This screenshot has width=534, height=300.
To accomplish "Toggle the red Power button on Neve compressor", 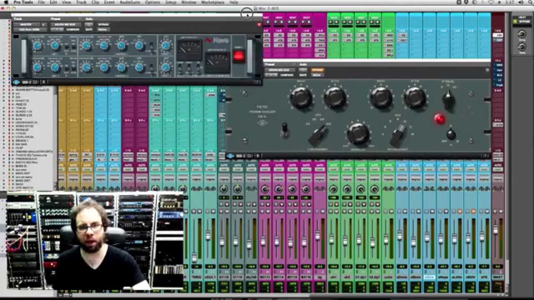I will [x=239, y=56].
